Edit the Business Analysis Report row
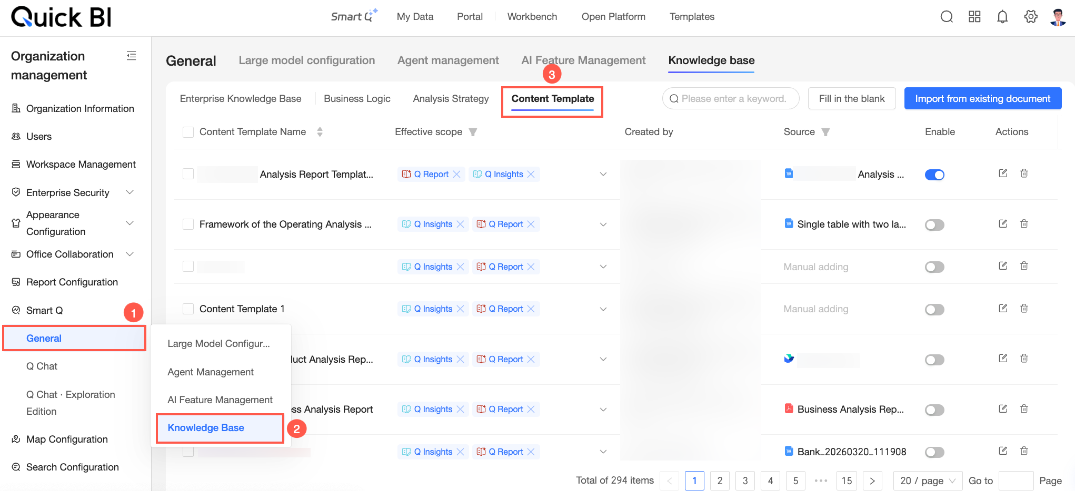1075x491 pixels. pos(1003,409)
